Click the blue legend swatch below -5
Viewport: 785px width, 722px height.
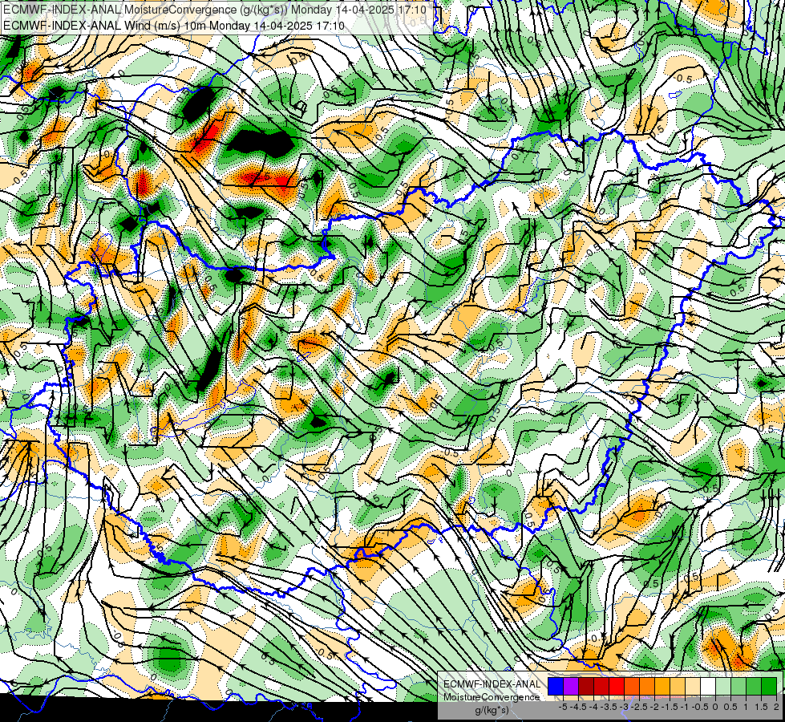pos(556,686)
